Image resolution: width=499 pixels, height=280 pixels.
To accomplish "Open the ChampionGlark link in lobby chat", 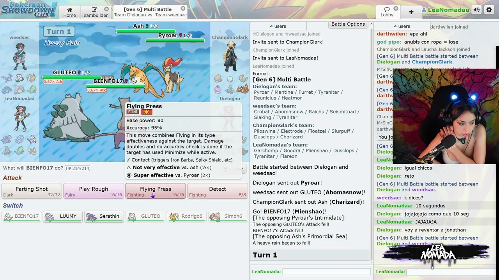I will [432, 62].
